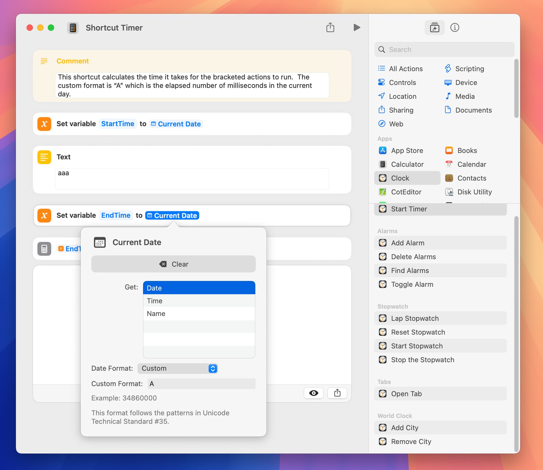Open the Date Format dropdown
543x470 pixels.
(x=178, y=368)
